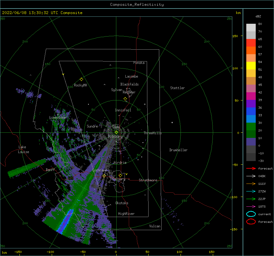Click the Lake Louise label
The width and height of the screenshot is (274, 256).
[23, 149]
